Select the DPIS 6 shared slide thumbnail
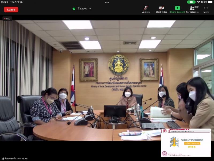Image resolution: width=214 pixels, height=161 pixels. pos(186,143)
